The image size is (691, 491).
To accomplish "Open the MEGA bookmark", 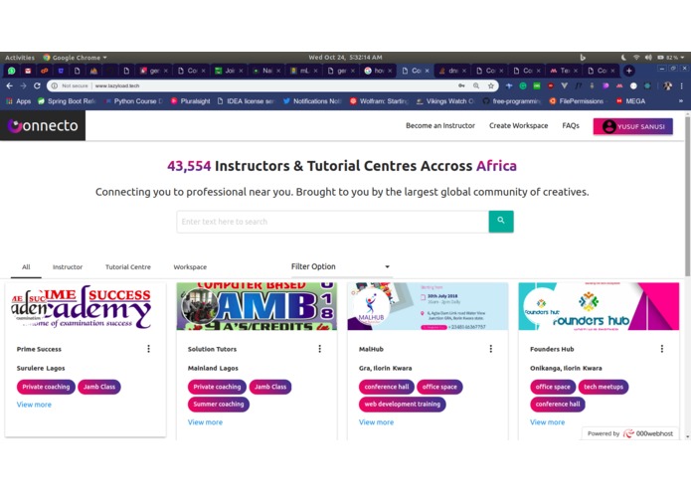I will (x=630, y=101).
